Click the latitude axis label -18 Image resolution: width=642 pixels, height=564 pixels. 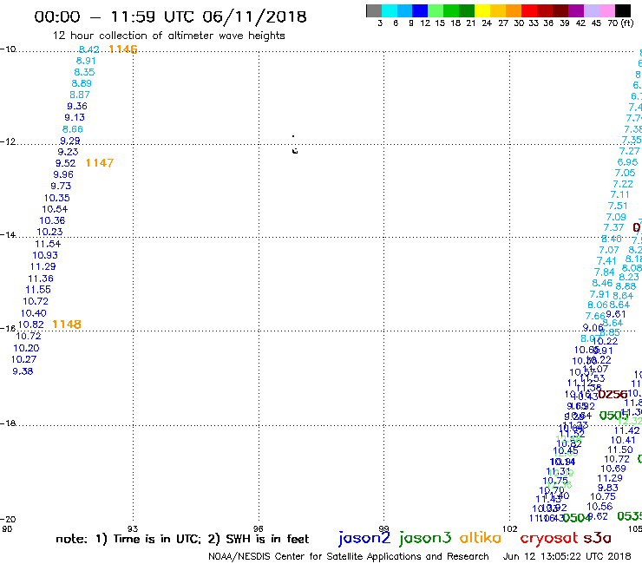coord(8,423)
